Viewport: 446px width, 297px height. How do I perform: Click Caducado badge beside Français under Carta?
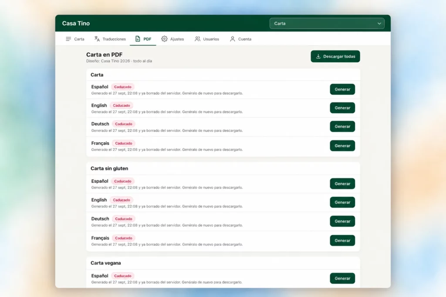click(123, 143)
